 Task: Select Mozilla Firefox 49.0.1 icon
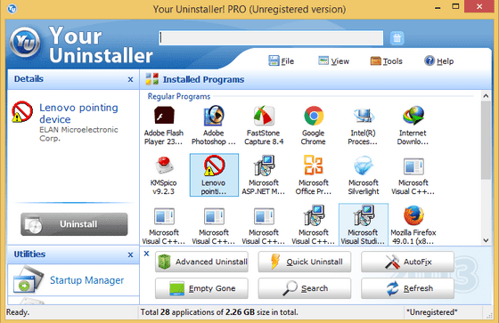pos(413,215)
